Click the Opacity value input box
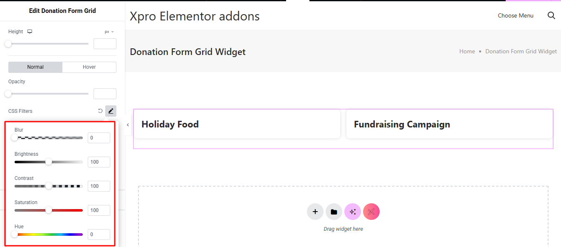The image size is (561, 247). (105, 94)
